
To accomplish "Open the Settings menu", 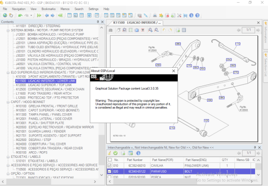I will click(x=93, y=9).
